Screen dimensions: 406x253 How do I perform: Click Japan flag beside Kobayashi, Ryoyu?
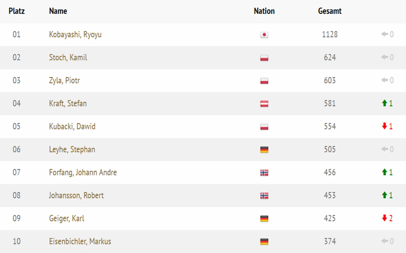264,35
